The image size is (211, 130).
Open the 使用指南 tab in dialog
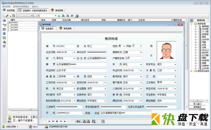click(65, 28)
